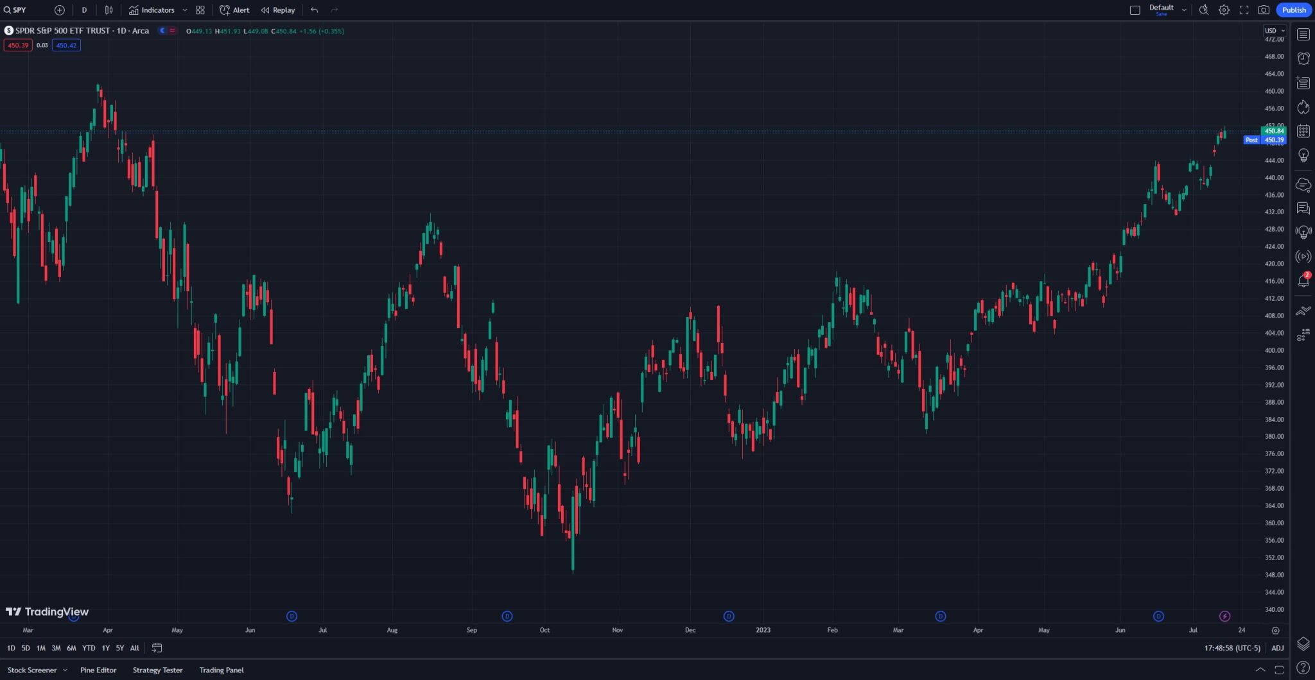1315x680 pixels.
Task: Open the Hotlists flame icon
Action: [1303, 107]
